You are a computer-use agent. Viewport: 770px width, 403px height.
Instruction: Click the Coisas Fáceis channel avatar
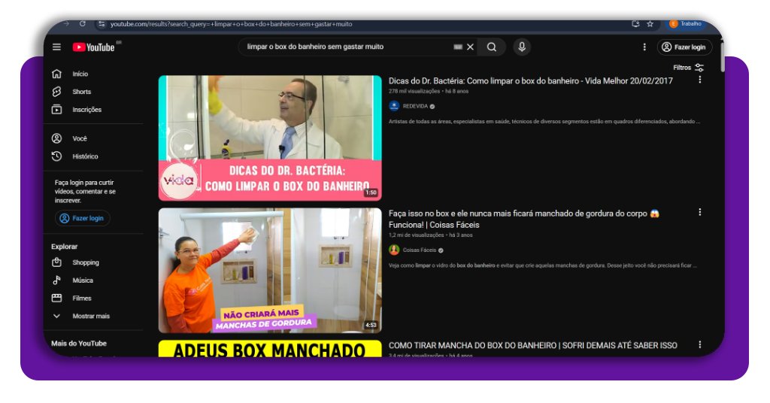point(394,250)
